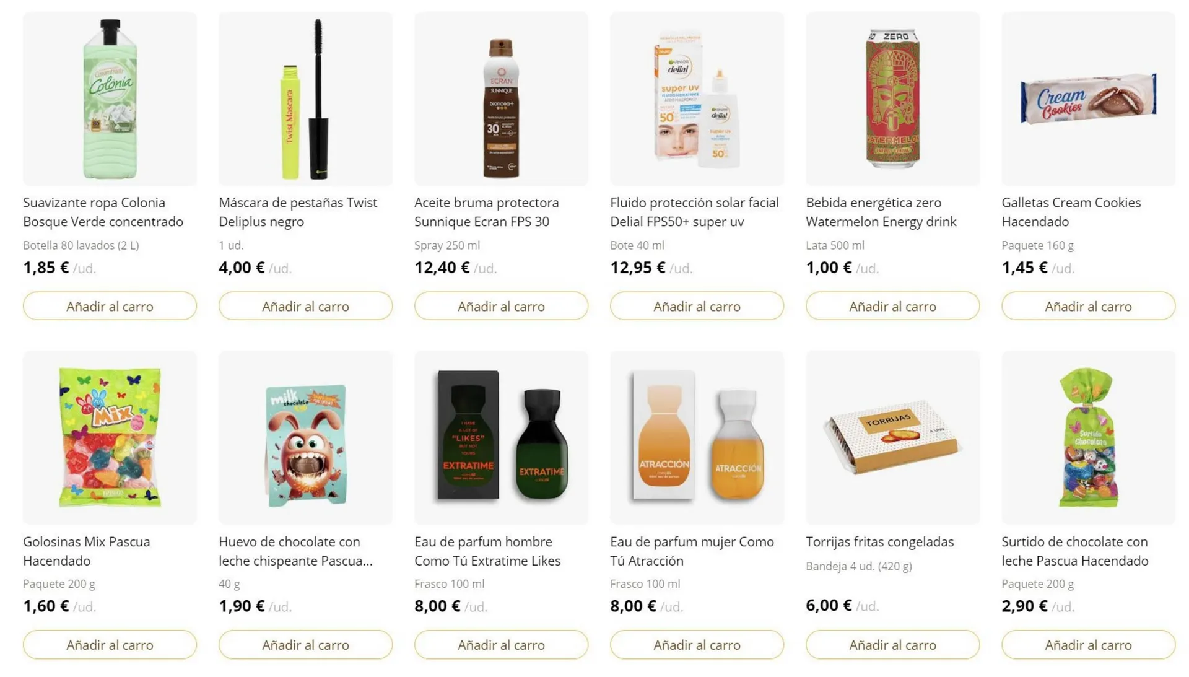This screenshot has height=677, width=1189.
Task: Add Eau de parfum Atracción to cart
Action: click(697, 645)
